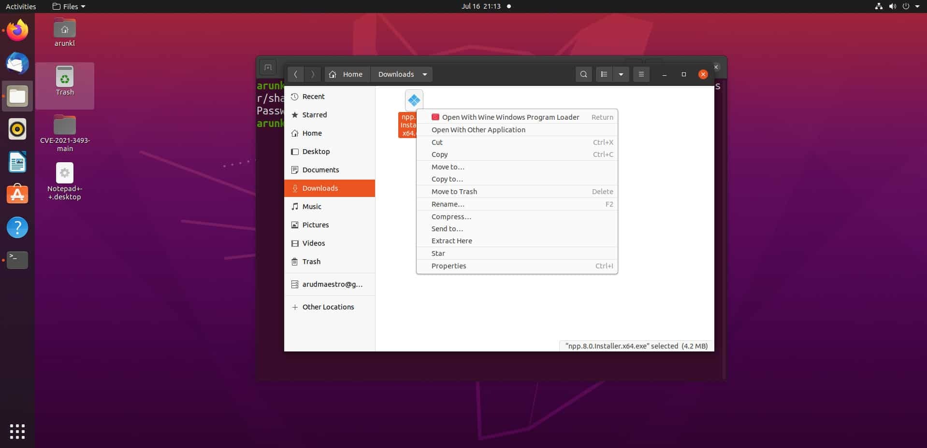Select Move to Trash
Screen dimensions: 927x448
[517, 192]
